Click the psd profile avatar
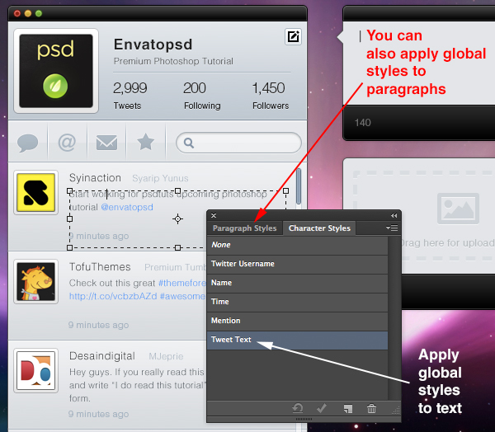Screen dimensions: 495x432 [56, 71]
